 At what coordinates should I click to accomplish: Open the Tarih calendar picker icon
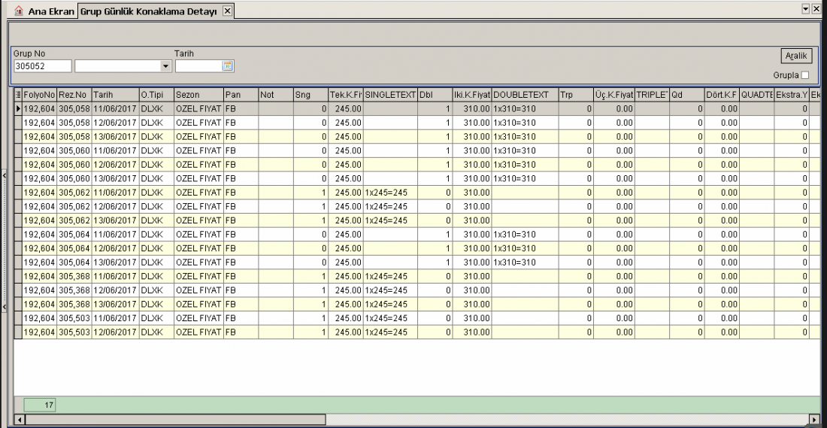228,66
